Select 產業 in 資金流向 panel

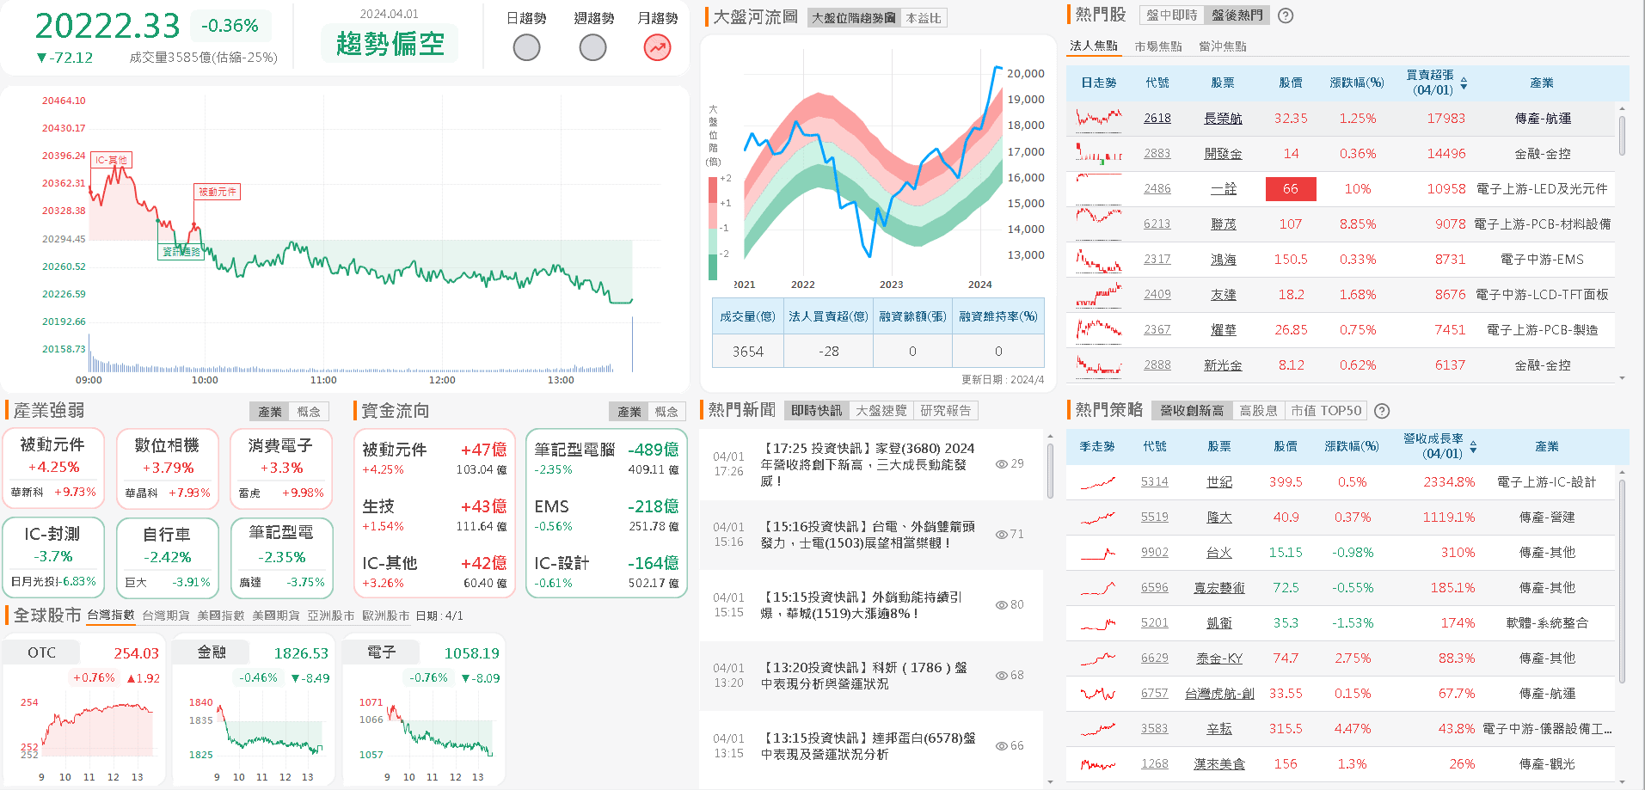coord(629,412)
